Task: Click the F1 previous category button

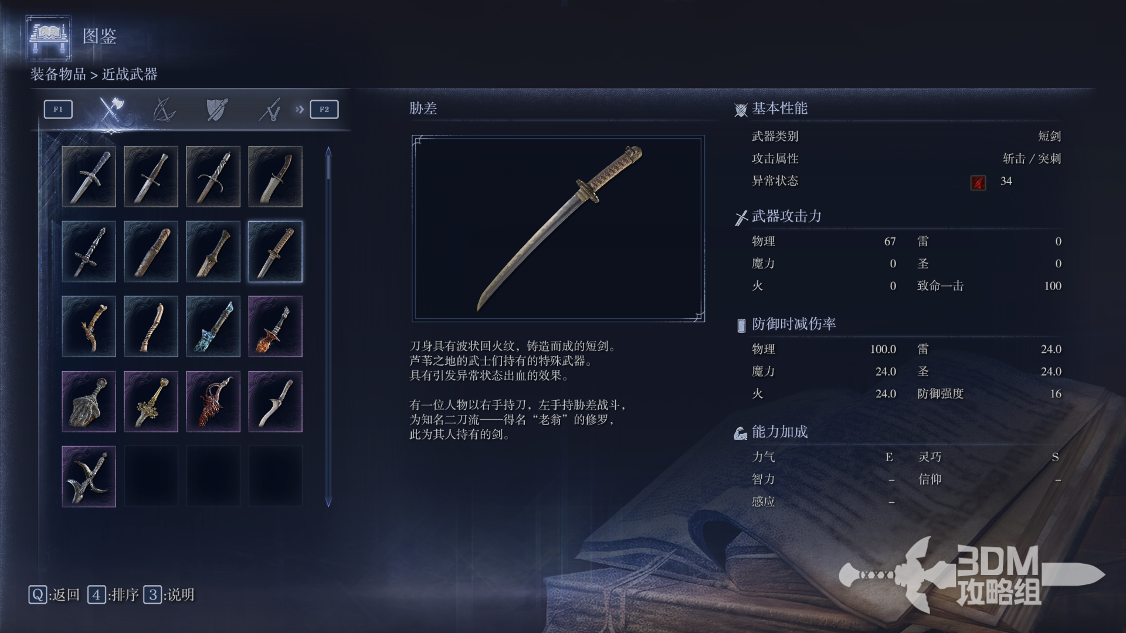Action: click(x=58, y=110)
